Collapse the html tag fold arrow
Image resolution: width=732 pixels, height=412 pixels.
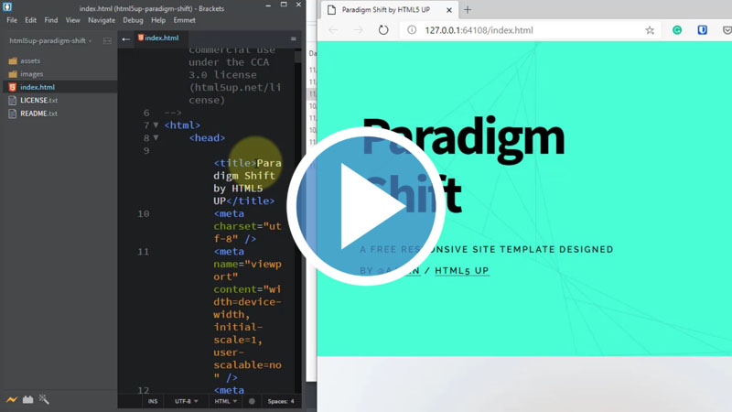point(156,125)
